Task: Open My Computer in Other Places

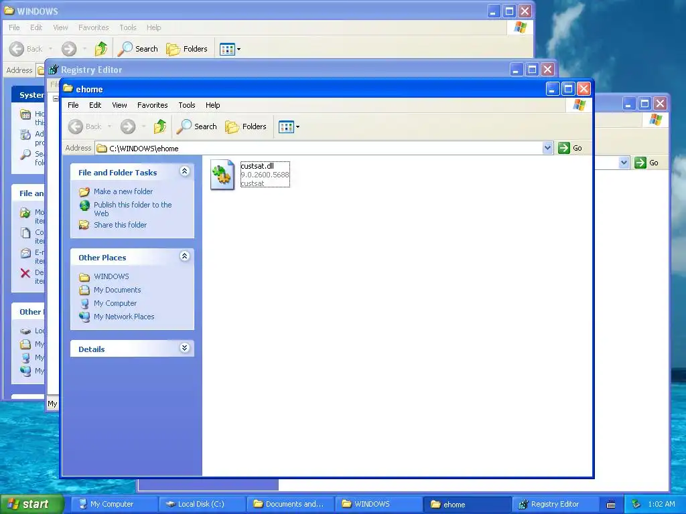Action: point(115,303)
